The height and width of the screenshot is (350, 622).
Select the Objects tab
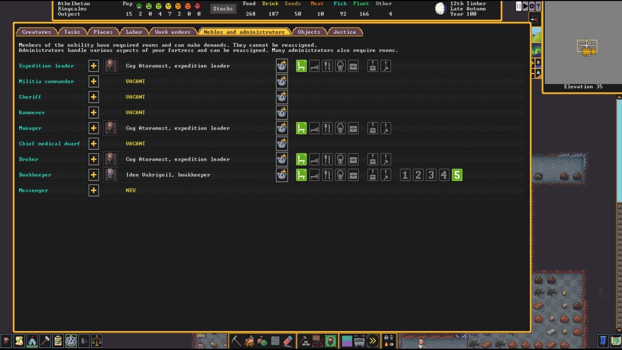point(309,32)
